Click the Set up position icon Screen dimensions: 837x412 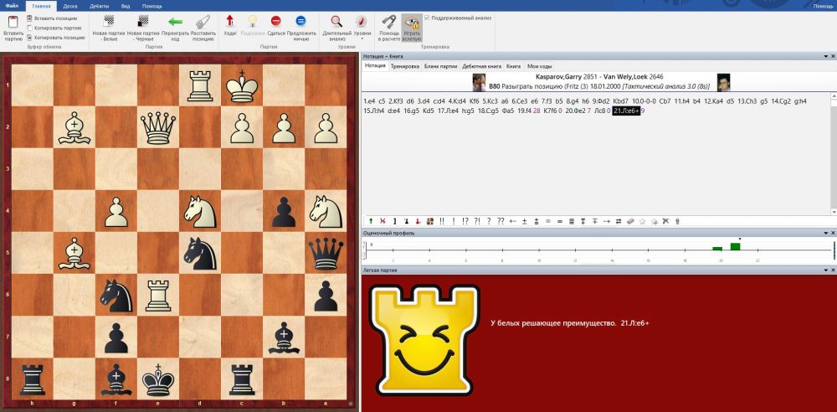[203, 25]
